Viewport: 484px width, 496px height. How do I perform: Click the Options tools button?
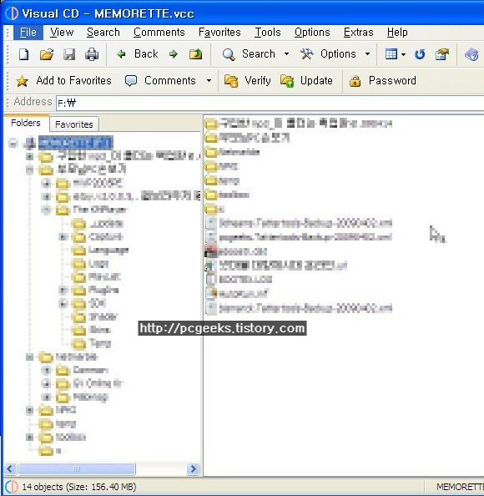pyautogui.click(x=328, y=54)
